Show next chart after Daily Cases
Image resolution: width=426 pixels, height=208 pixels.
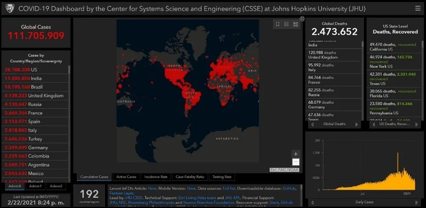[416, 202]
